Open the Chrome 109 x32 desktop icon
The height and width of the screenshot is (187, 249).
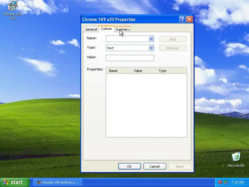(12, 10)
